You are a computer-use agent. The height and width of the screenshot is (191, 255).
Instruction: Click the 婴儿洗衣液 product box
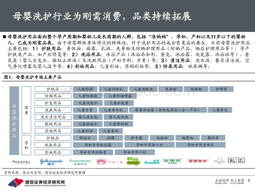[118, 117]
